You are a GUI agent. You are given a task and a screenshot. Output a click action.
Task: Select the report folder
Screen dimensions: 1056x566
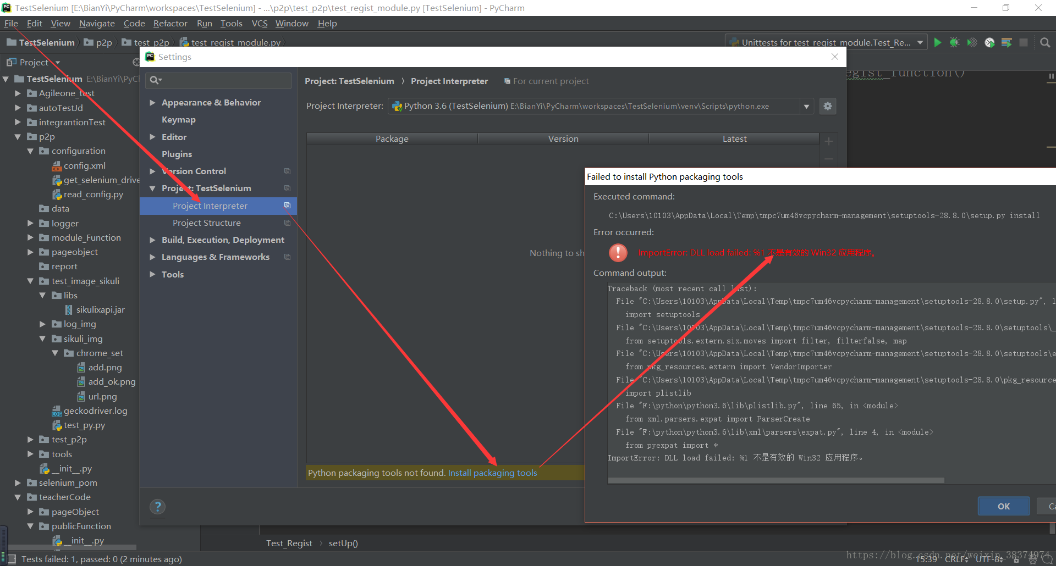click(64, 266)
